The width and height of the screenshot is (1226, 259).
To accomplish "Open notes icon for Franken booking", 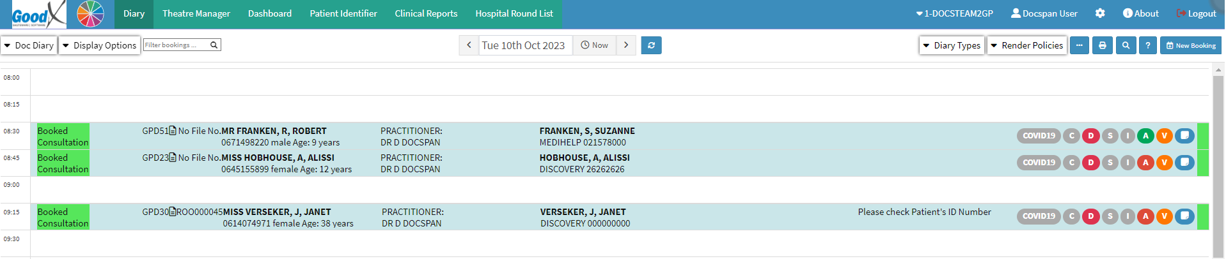I will tap(1184, 135).
